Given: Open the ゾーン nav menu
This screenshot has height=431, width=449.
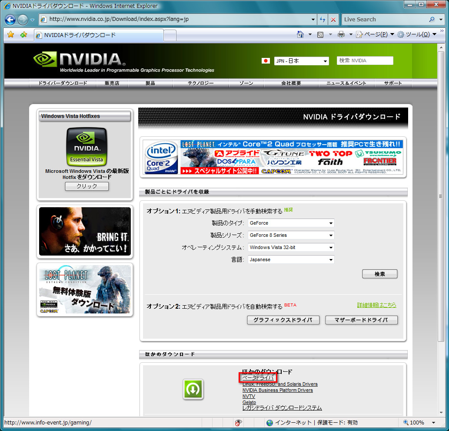Looking at the screenshot, I should click(x=246, y=83).
